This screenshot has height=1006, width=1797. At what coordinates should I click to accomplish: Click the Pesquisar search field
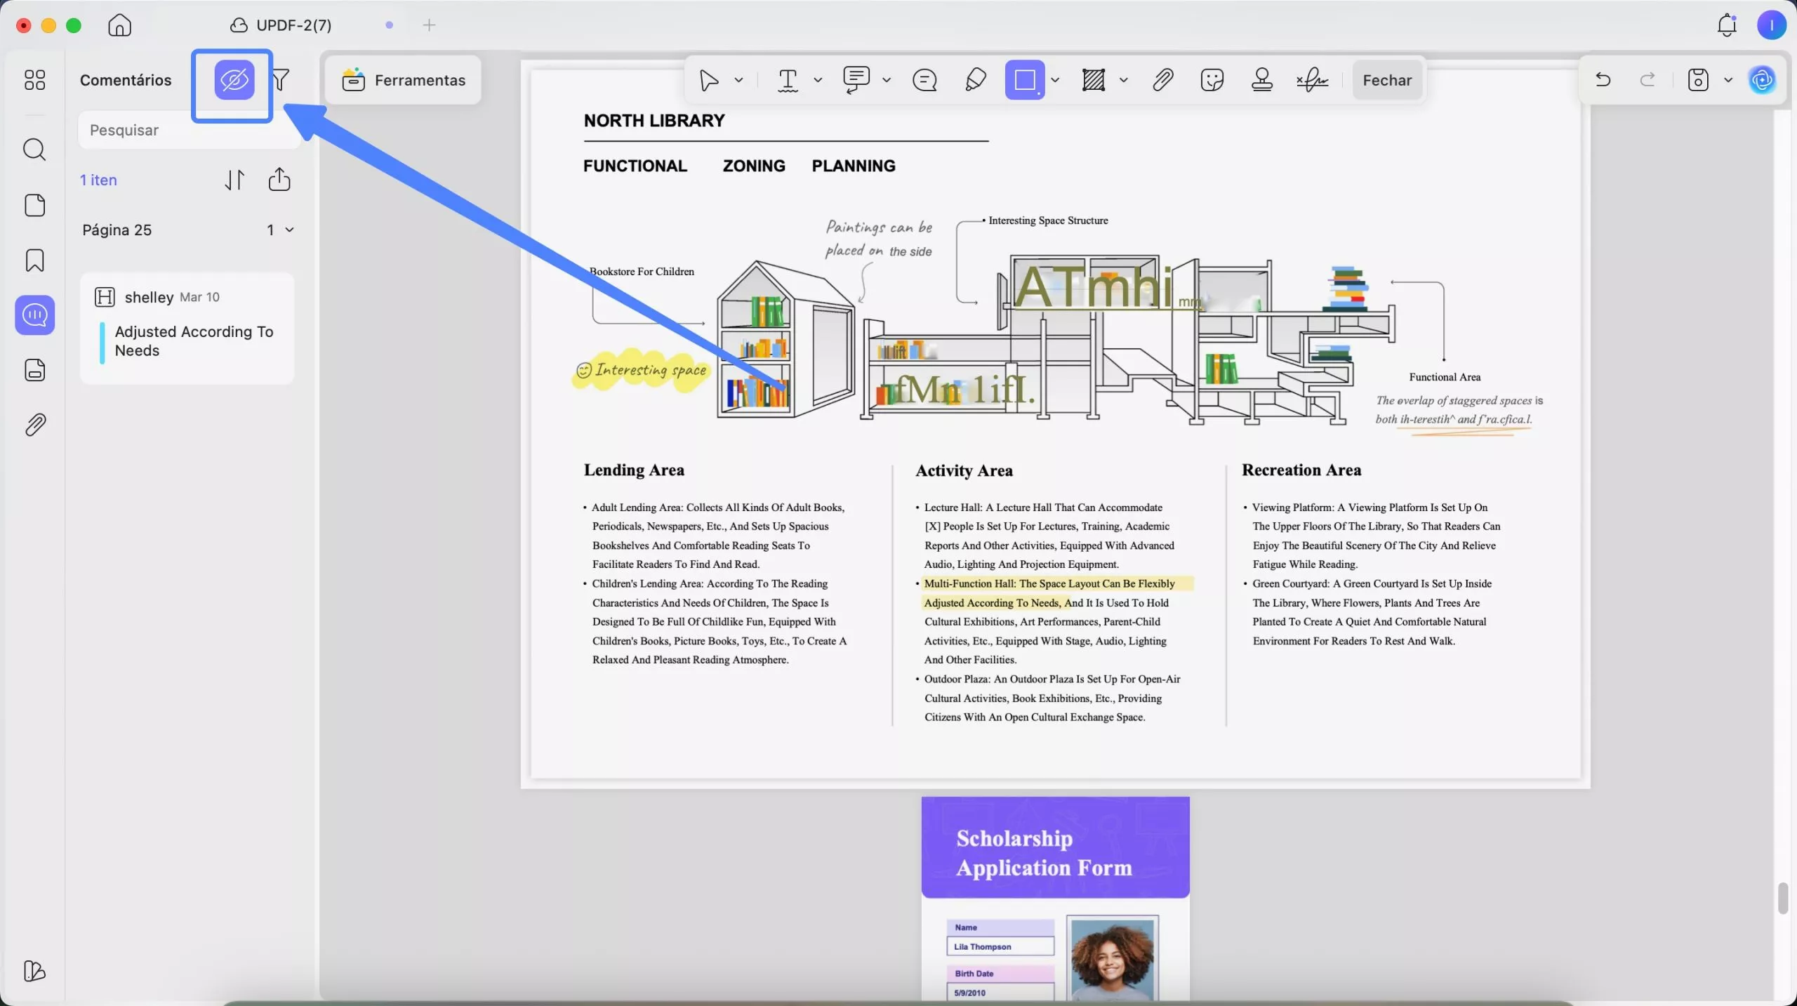(190, 130)
